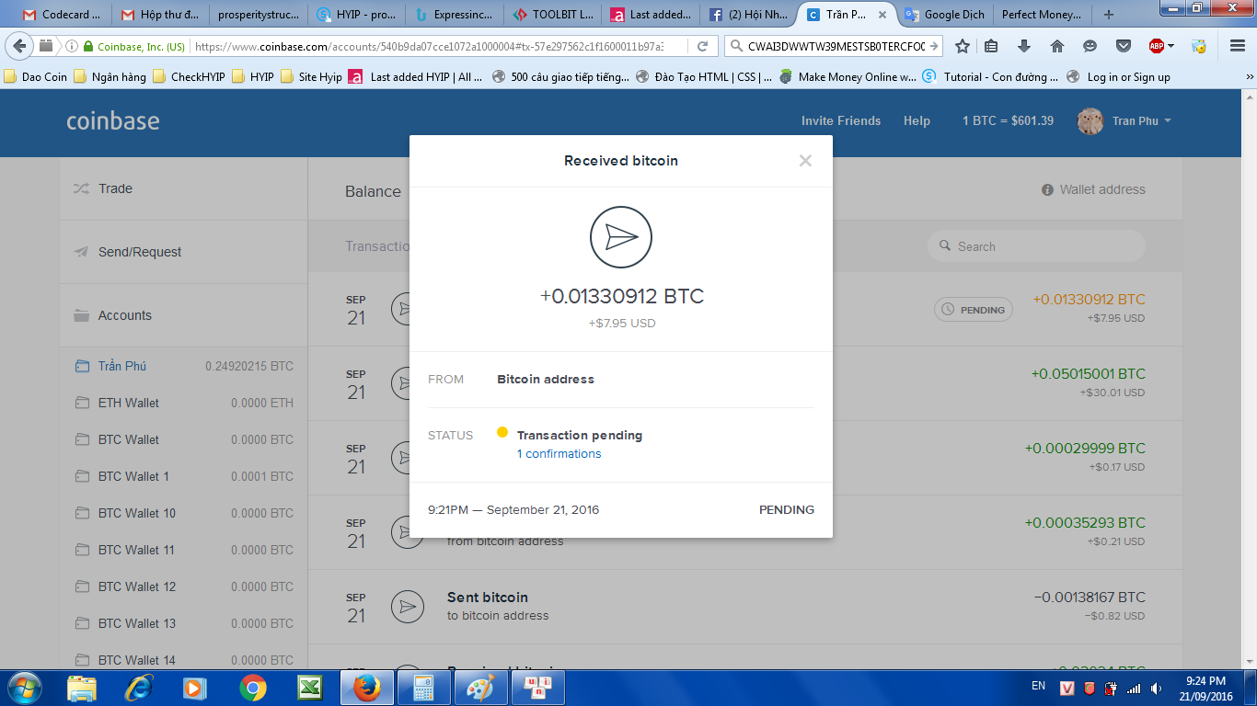1257x706 pixels.
Task: Click the green padlock site identity icon
Action: pos(88,46)
